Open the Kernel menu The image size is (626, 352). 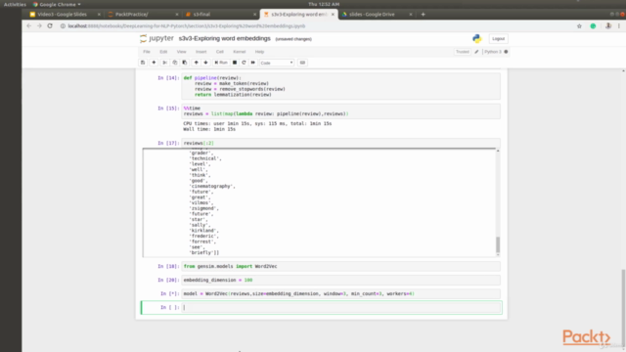239,52
